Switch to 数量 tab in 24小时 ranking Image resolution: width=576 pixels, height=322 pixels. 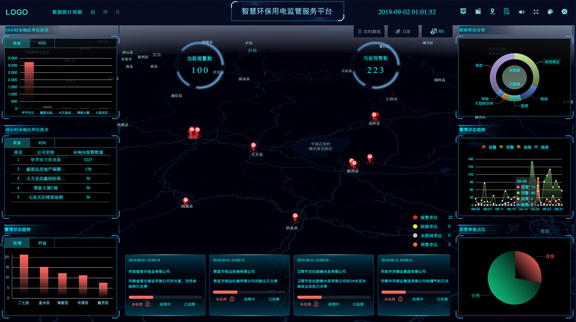pyautogui.click(x=17, y=43)
